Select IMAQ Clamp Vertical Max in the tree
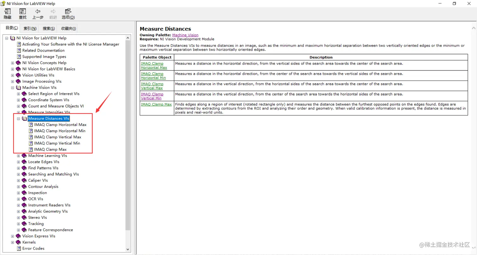This screenshot has height=255, width=477. click(x=58, y=137)
